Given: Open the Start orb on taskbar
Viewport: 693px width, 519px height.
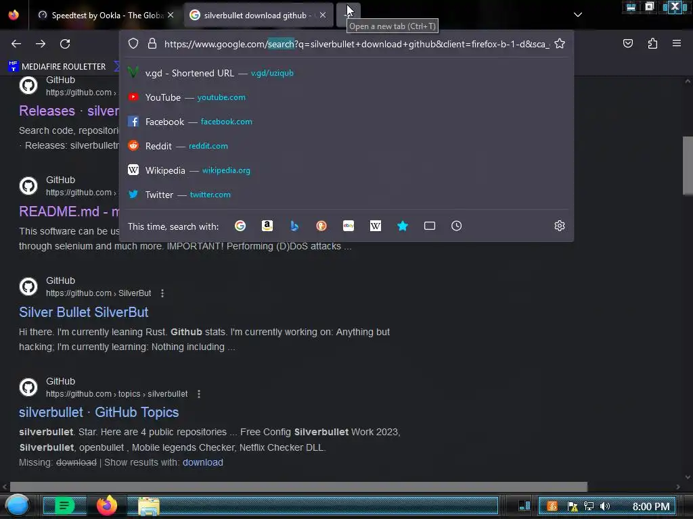Looking at the screenshot, I should point(18,505).
